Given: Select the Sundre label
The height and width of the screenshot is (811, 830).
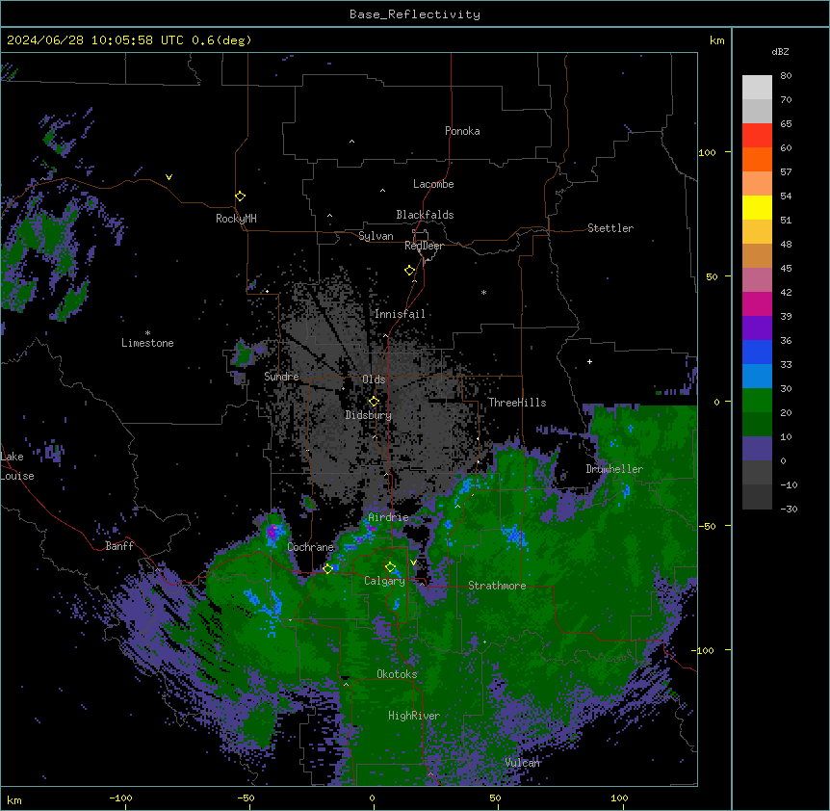Looking at the screenshot, I should [281, 377].
